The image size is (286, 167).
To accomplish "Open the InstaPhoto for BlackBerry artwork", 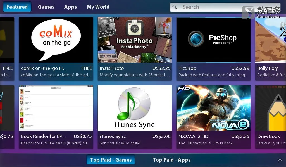I will [x=135, y=40].
